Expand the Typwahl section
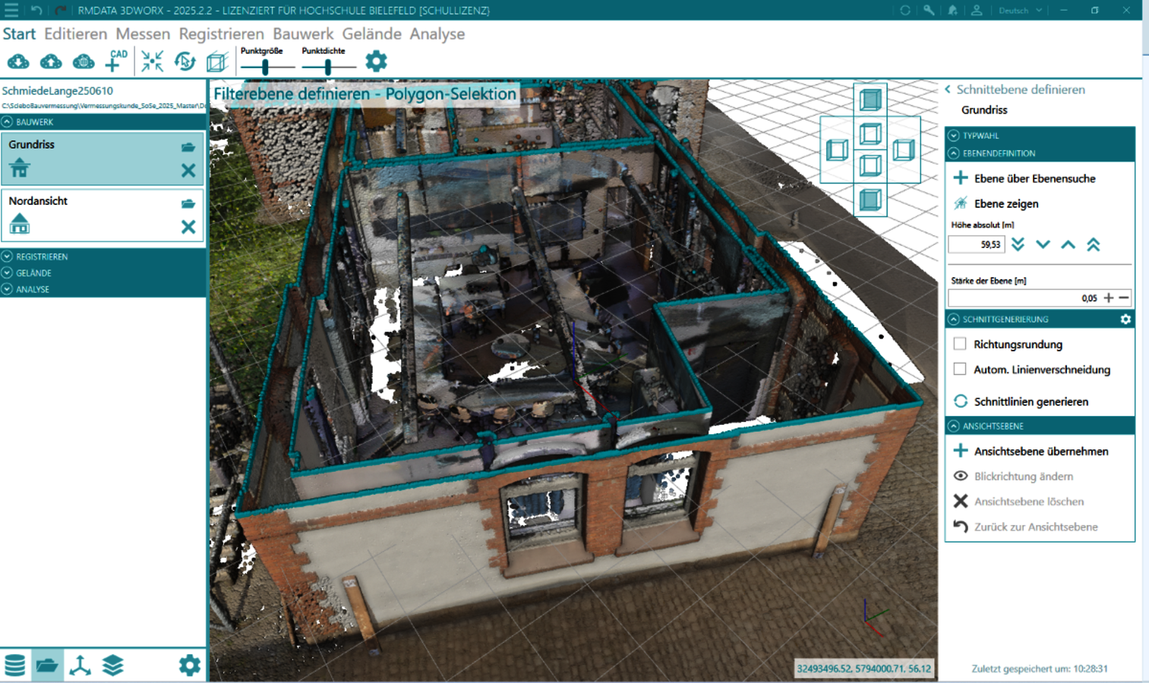Image resolution: width=1149 pixels, height=683 pixels. click(x=980, y=135)
